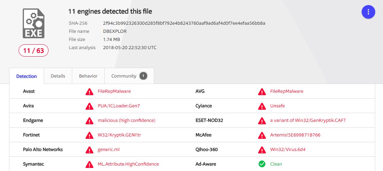This screenshot has width=383, height=171.
Task: Open the three-dot options menu button
Action: click(368, 12)
